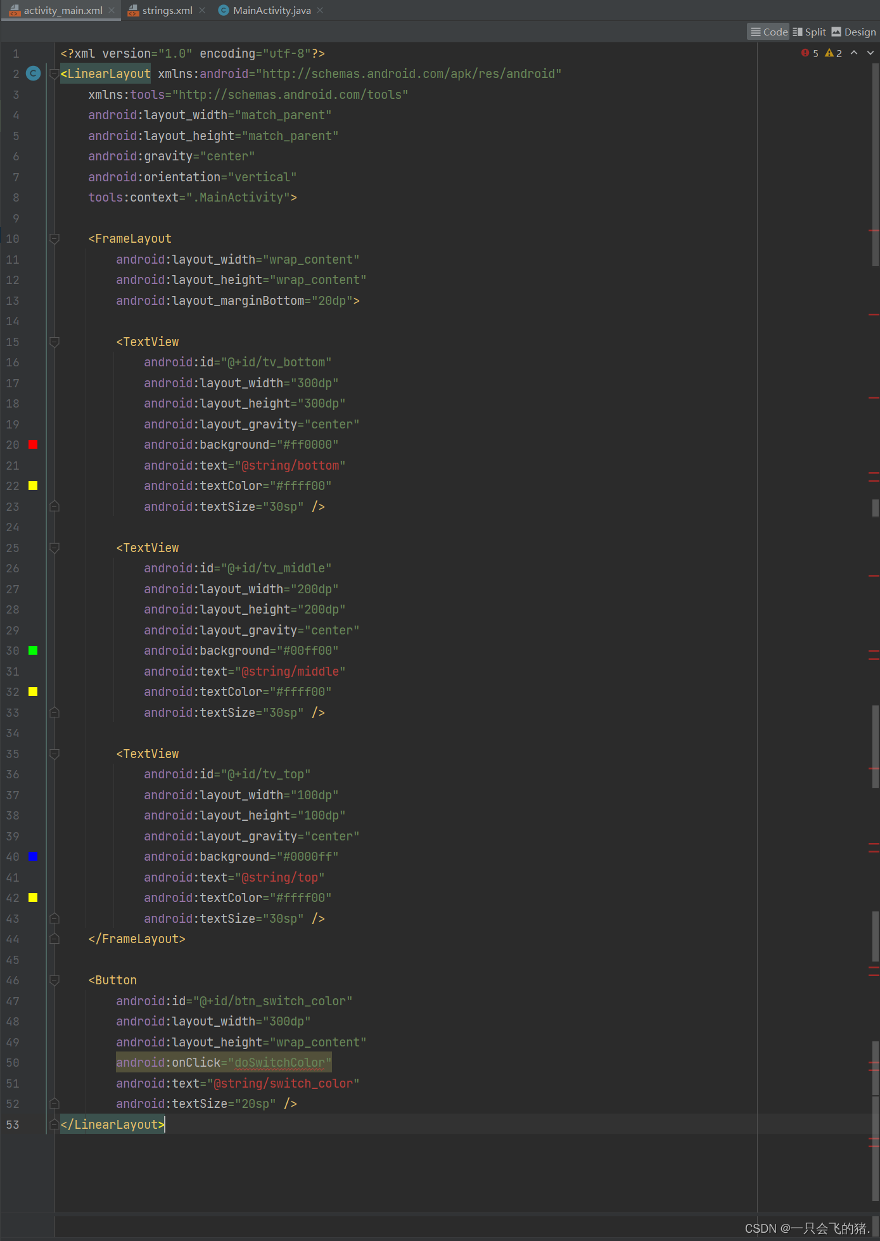
Task: Click the @+id/tv_bottom id value
Action: click(x=276, y=362)
